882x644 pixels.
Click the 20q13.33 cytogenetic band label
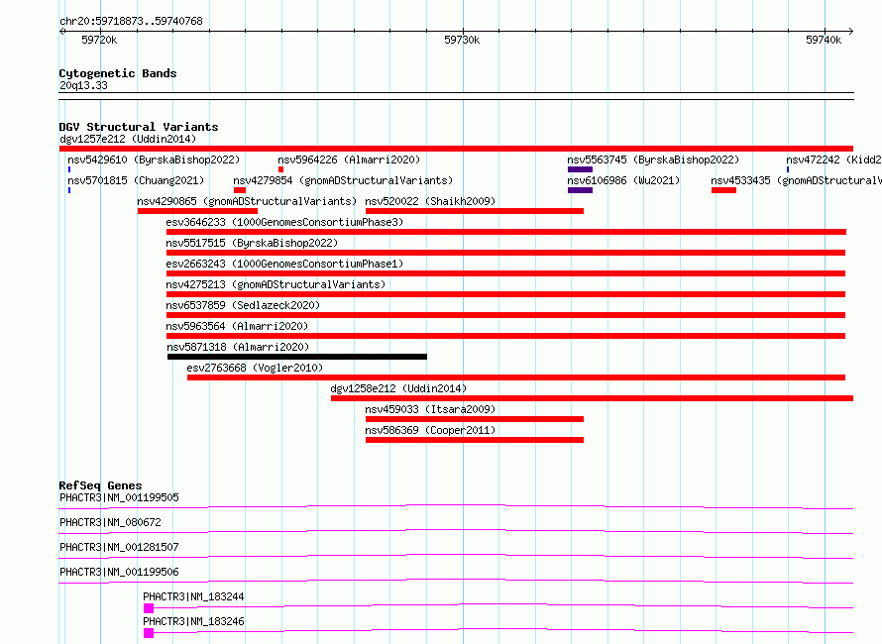point(83,85)
